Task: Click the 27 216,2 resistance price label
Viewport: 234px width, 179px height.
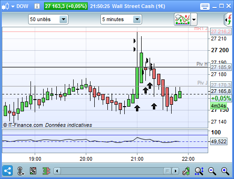Action: (x=221, y=31)
